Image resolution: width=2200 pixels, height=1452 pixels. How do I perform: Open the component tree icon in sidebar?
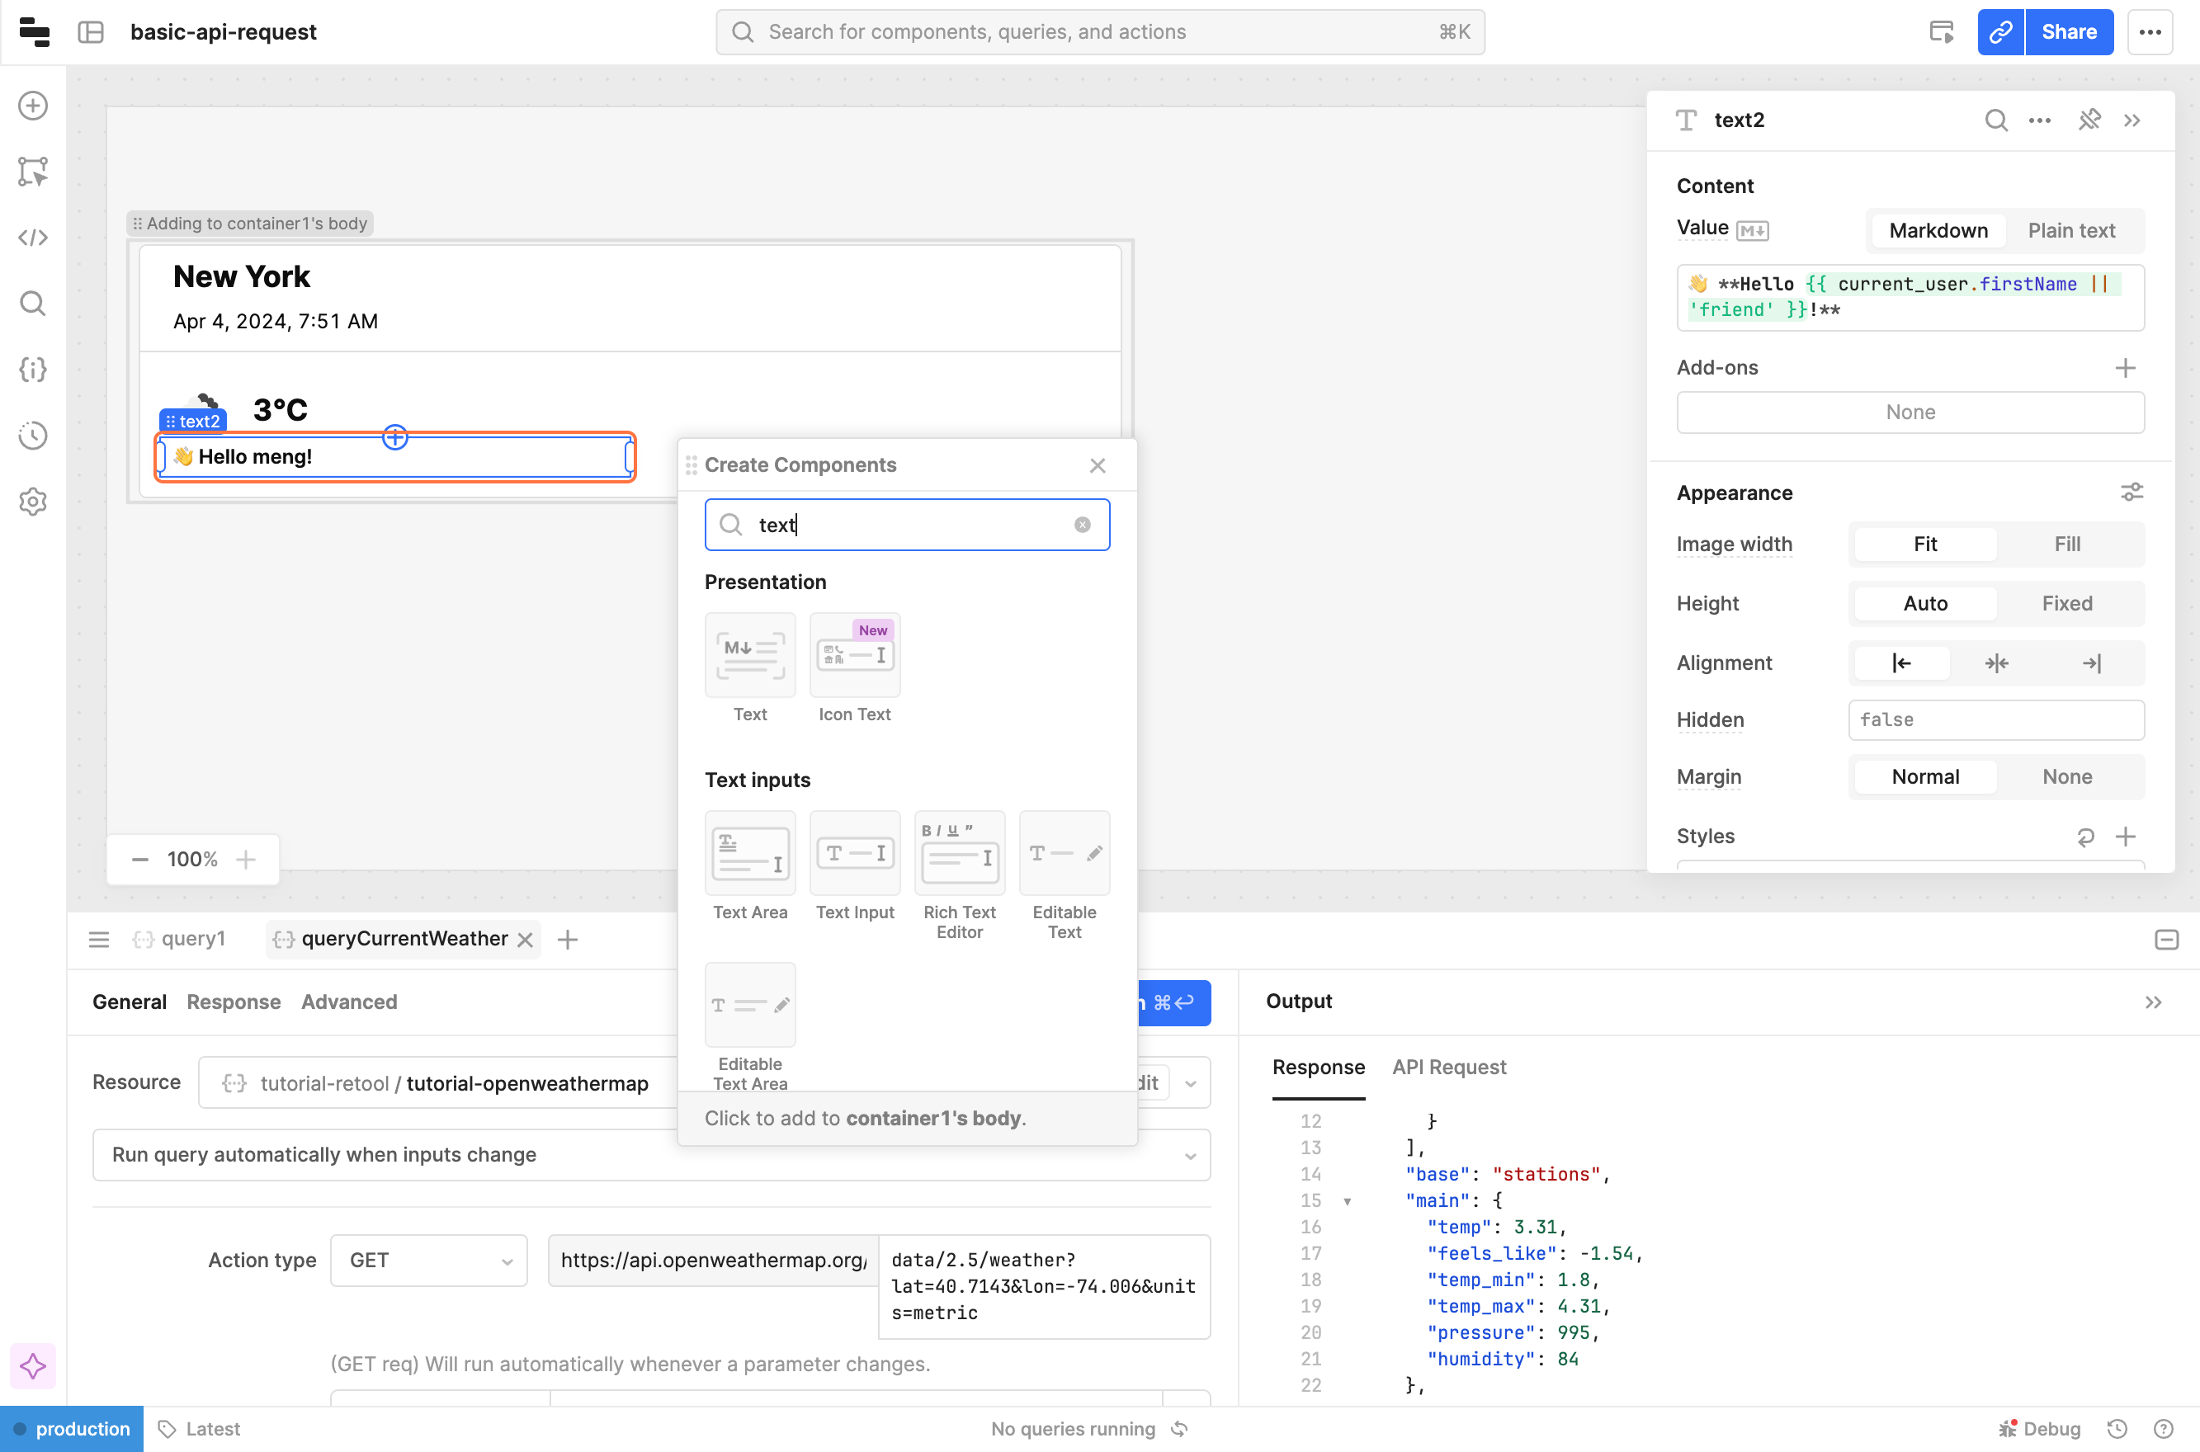[x=33, y=172]
